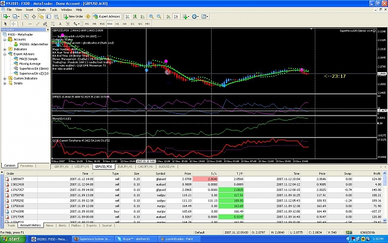Select MACD Sample expert advisor

pyautogui.click(x=28, y=59)
